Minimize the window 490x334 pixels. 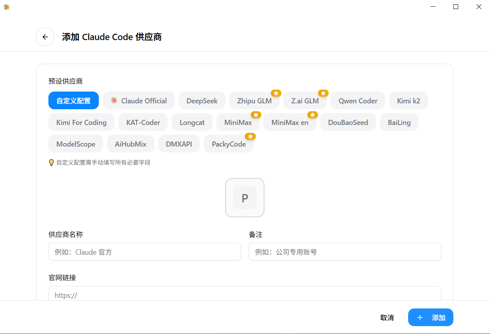pyautogui.click(x=433, y=7)
